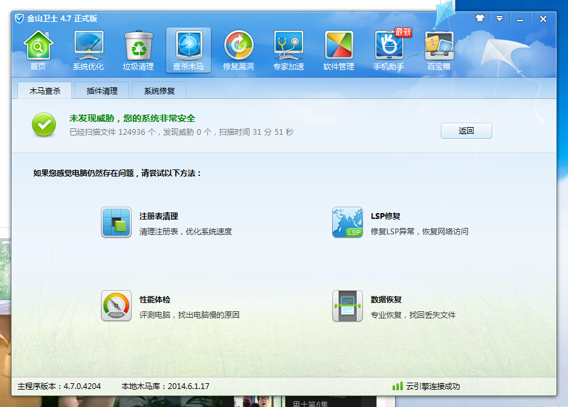Click the LSP修复 globe icon
Screen dimensions: 568x407
click(x=348, y=222)
